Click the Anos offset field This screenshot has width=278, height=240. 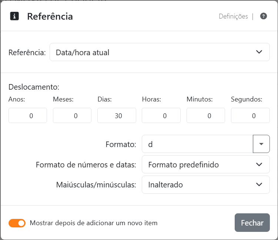(x=28, y=116)
